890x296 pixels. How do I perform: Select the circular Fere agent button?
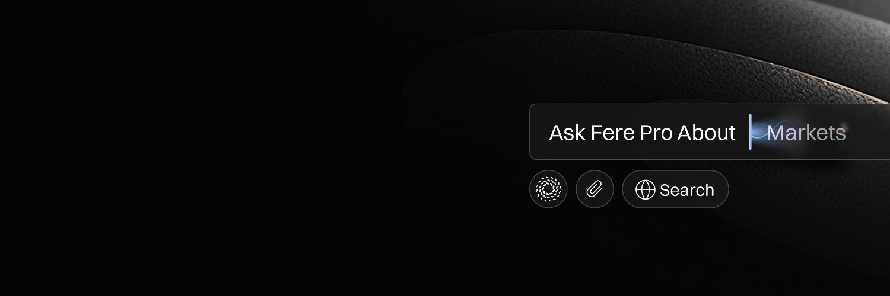[548, 189]
